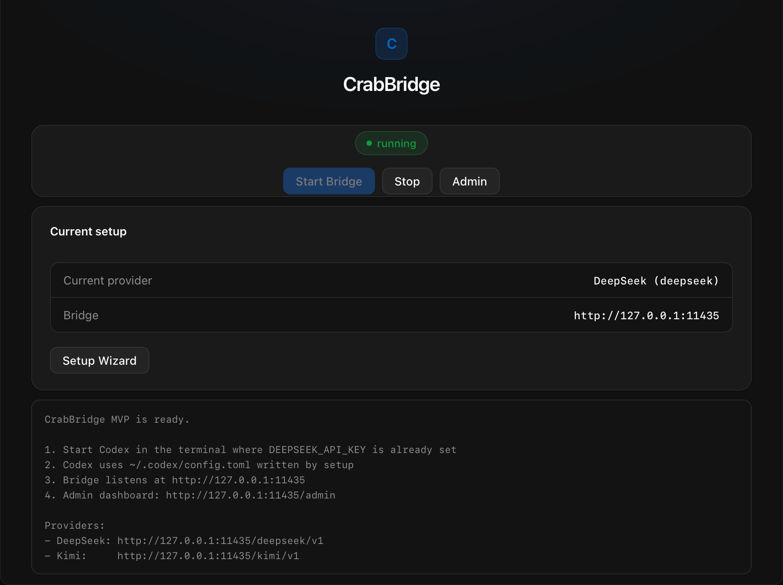Click the Start Bridge button

pos(329,181)
